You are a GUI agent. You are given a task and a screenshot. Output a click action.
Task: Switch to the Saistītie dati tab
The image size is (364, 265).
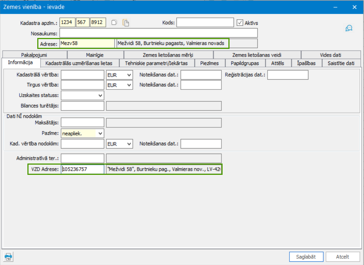tap(341, 63)
